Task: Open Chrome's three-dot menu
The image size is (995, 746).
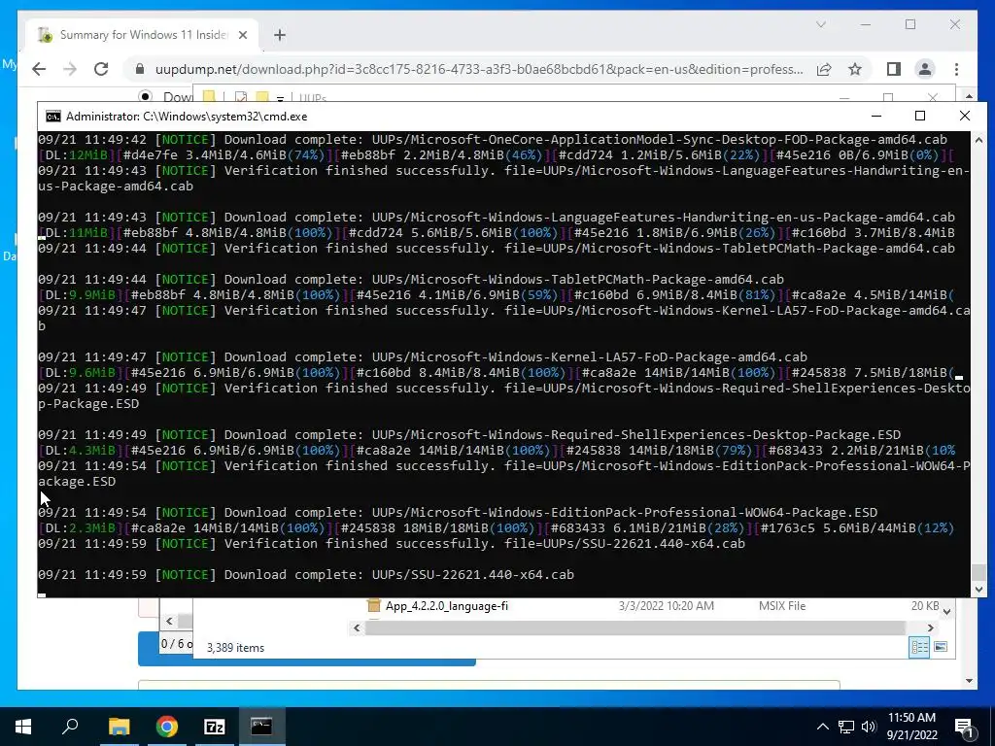Action: click(x=956, y=69)
